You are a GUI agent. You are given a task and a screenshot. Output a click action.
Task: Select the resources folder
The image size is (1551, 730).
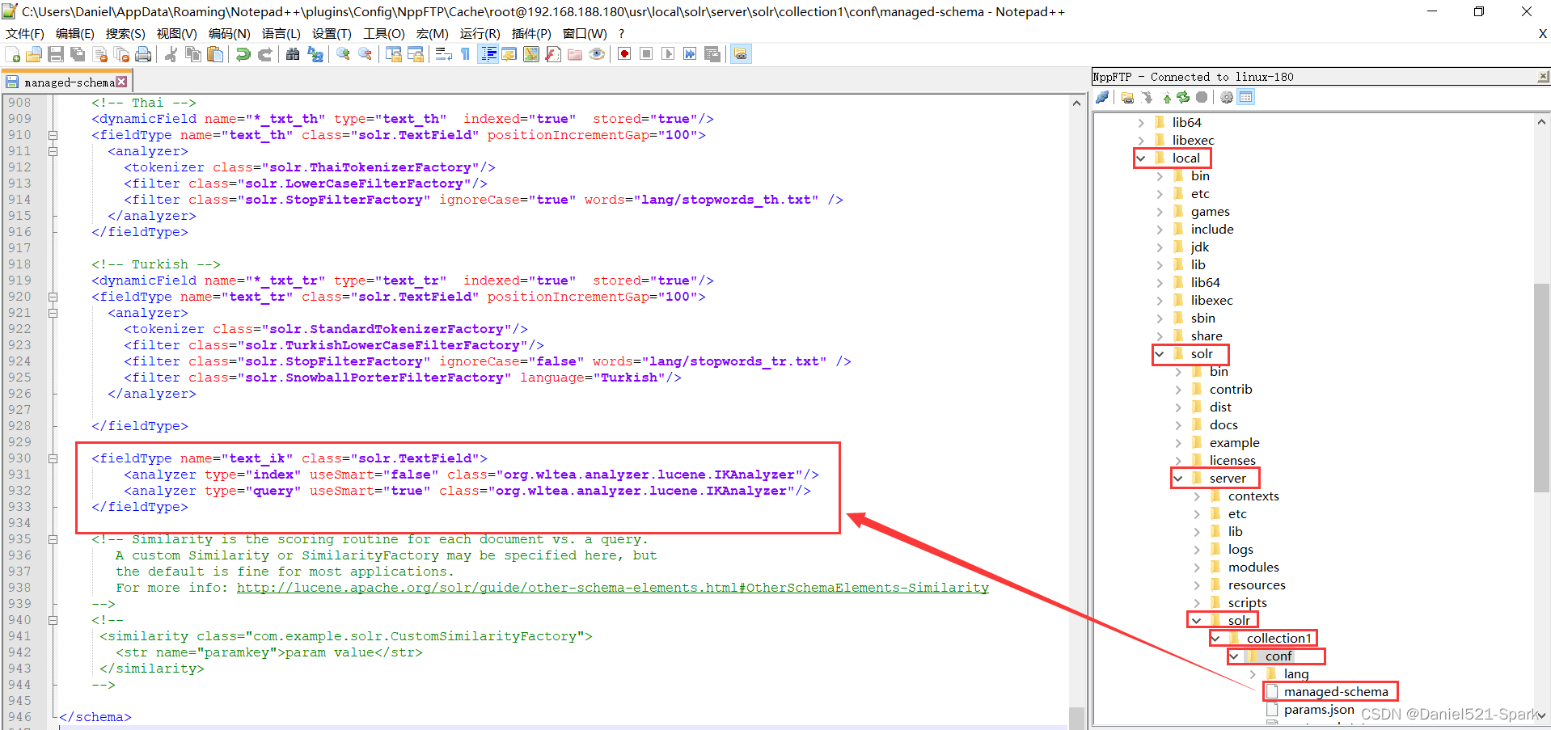pyautogui.click(x=1257, y=585)
